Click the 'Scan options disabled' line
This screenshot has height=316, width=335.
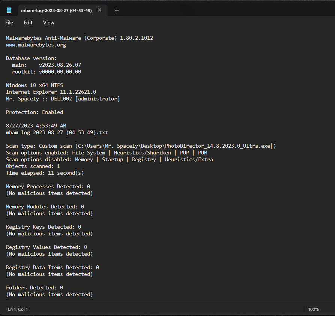(110, 159)
